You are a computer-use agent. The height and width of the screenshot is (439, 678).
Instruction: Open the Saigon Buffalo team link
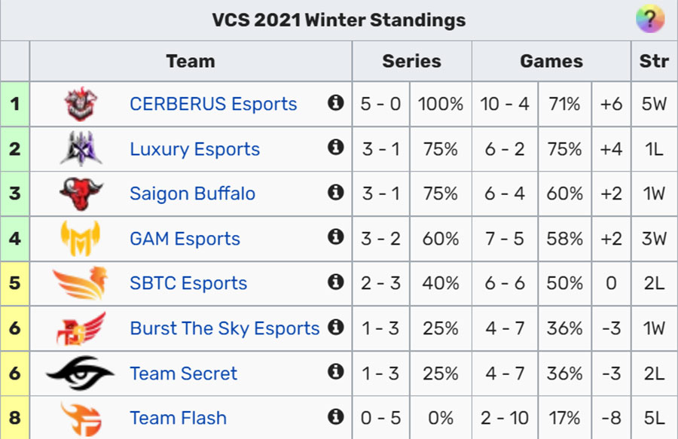[192, 194]
